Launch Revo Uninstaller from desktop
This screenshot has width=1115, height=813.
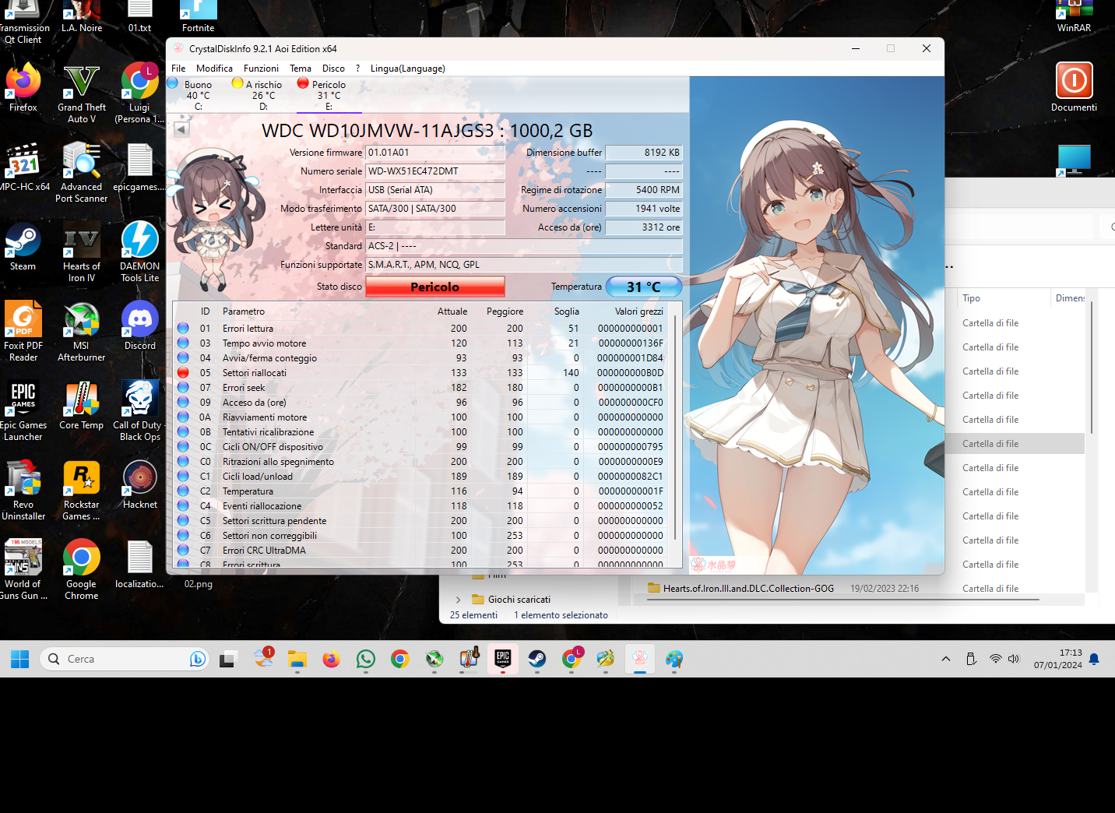click(x=23, y=491)
